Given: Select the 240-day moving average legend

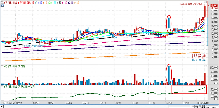Looking at the screenshot, I should (71, 3).
